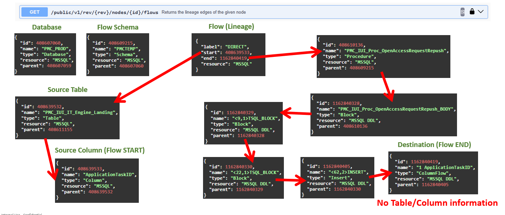505x215 pixels.
Task: Select the <9,1>TSQL_BLOCK JSON block
Action: click(243, 123)
